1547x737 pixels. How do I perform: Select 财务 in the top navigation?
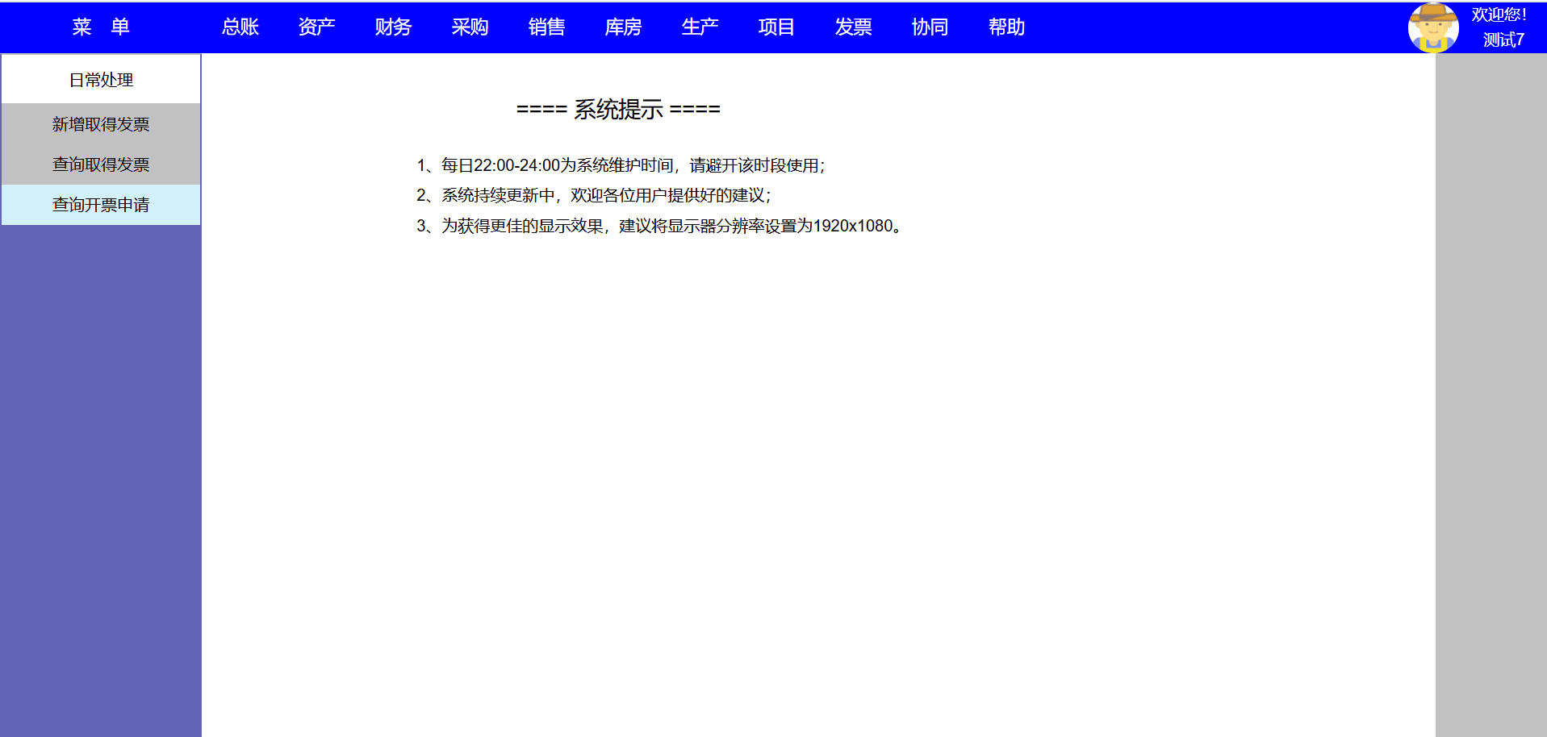[393, 27]
